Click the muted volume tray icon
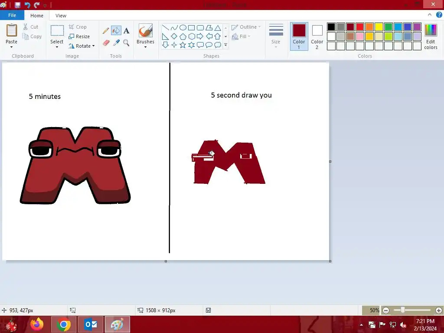 click(403, 325)
